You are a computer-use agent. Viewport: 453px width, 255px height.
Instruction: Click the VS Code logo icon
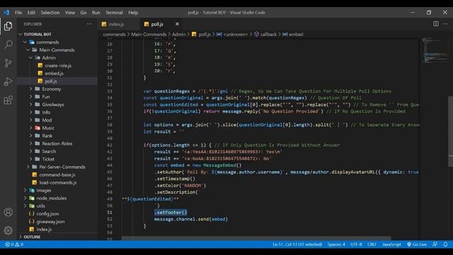[x=6, y=13]
